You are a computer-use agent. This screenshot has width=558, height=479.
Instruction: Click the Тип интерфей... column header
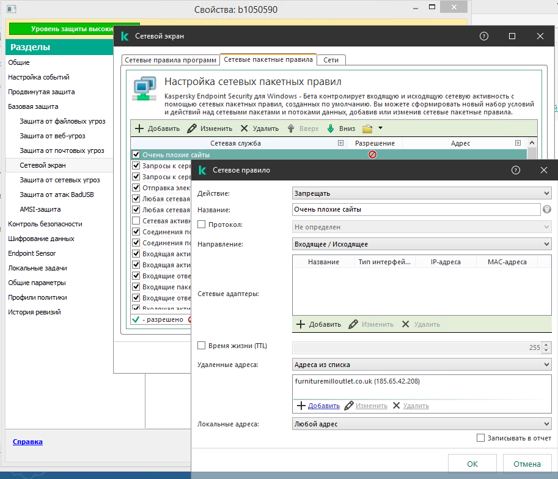click(x=384, y=262)
